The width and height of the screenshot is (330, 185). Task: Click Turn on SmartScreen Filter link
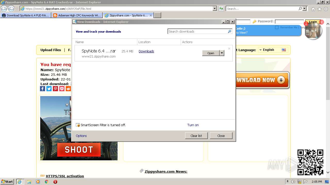click(x=193, y=125)
